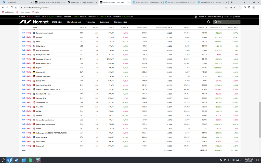Sort the table by Antal column
Image resolution: width=261 pixels, height=163 pixels.
pyautogui.click(x=95, y=27)
